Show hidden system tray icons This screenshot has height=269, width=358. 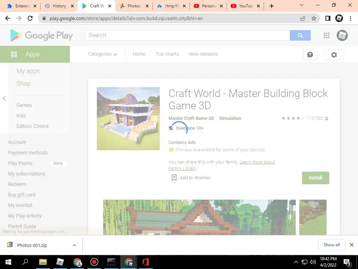pos(296,262)
